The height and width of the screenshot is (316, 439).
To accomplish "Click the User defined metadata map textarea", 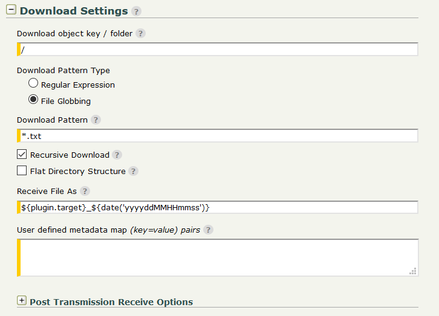I will [218, 257].
